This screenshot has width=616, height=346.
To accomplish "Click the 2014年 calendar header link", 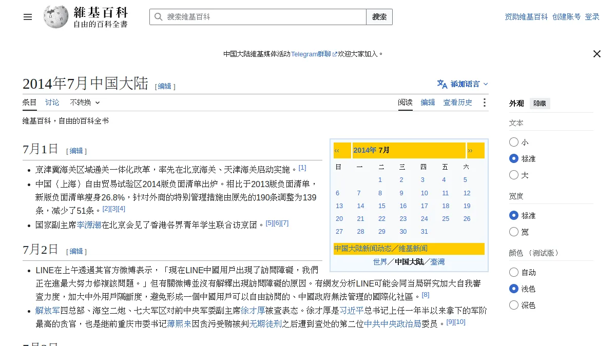I will [365, 150].
